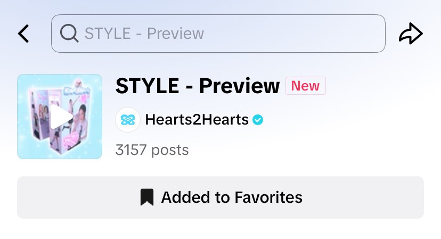Share this sound with the arrow button
The height and width of the screenshot is (239, 441).
pos(411,34)
